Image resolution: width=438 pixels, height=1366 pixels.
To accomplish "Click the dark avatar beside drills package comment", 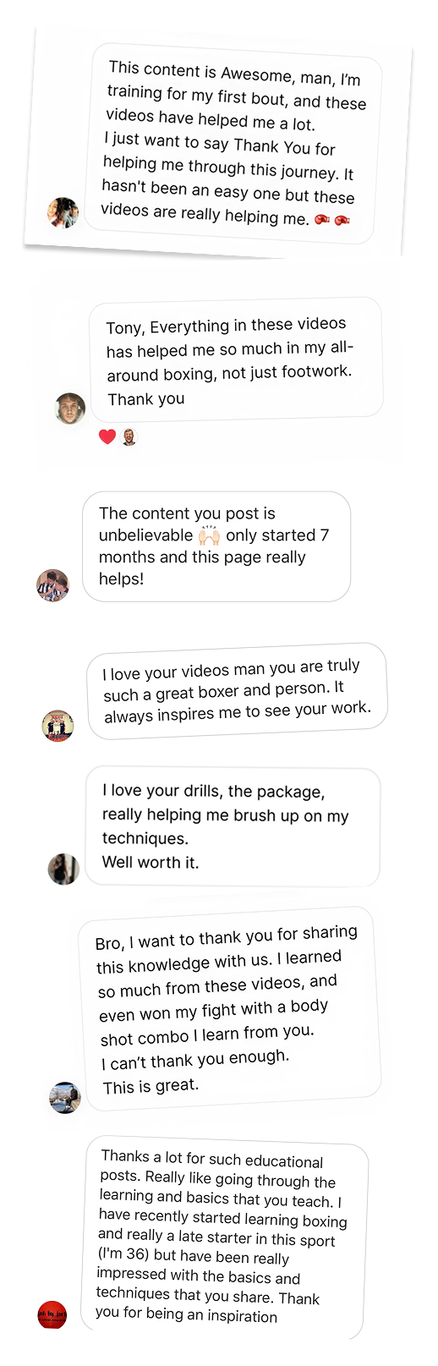I will coord(63,869).
